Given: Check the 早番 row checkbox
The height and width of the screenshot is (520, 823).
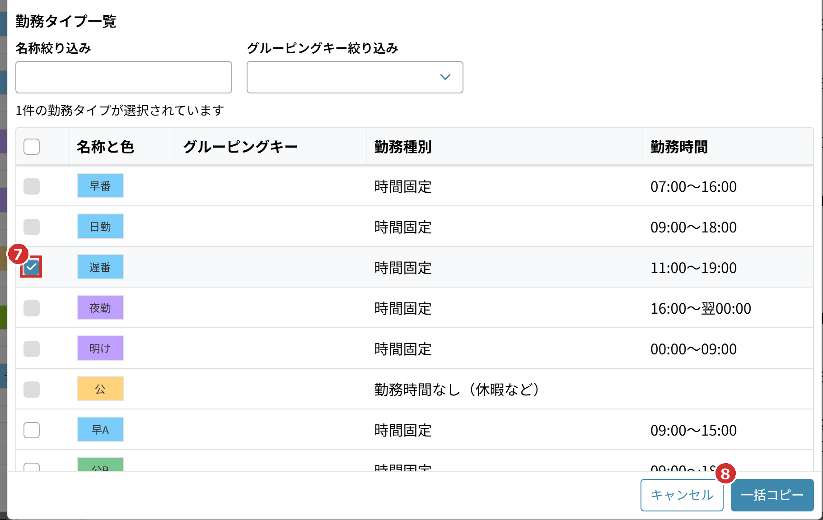Looking at the screenshot, I should (x=32, y=186).
